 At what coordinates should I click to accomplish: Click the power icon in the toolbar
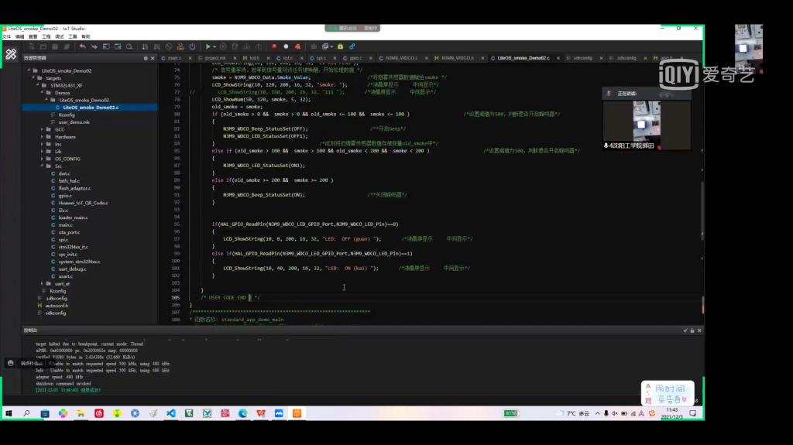tap(192, 46)
